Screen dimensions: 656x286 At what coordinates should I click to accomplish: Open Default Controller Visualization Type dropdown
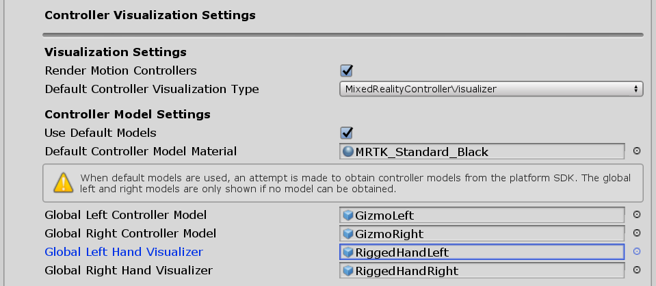[491, 89]
